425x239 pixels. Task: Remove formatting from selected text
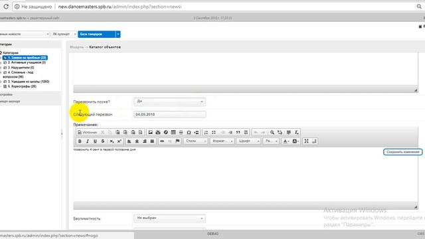coord(297,132)
